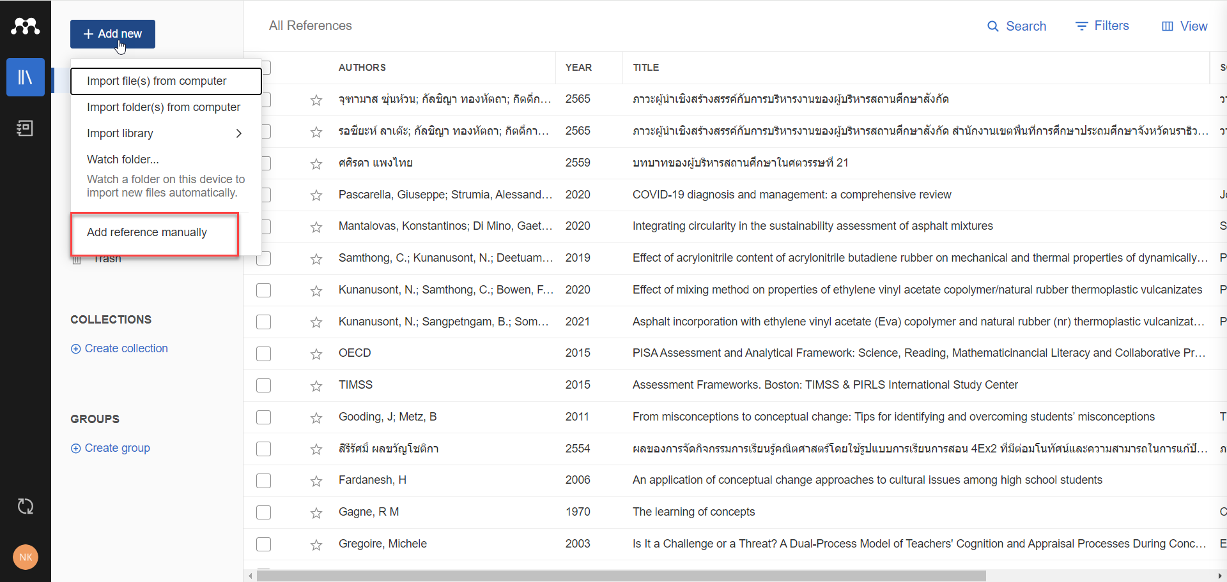Select checkbox for Fardanesh, H reference
Image resolution: width=1227 pixels, height=582 pixels.
[264, 481]
